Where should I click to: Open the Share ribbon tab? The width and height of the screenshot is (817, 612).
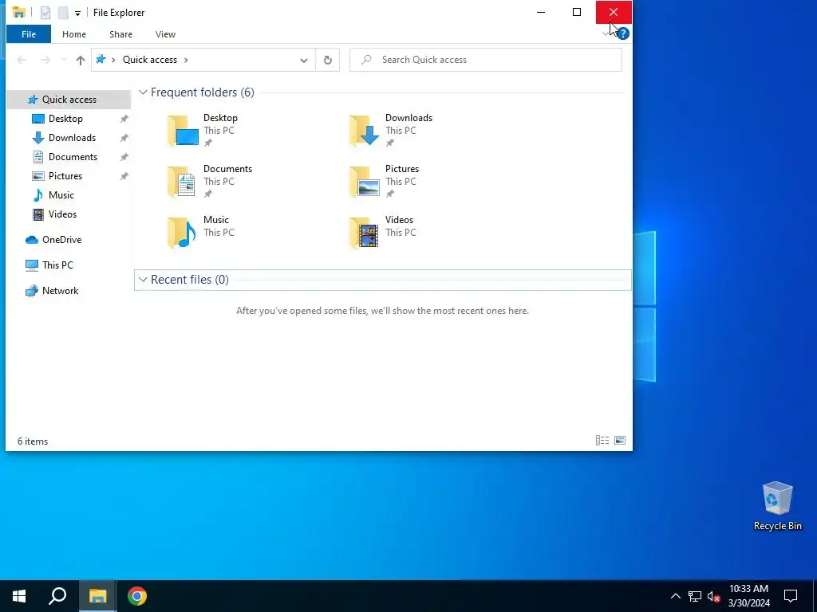pos(120,34)
